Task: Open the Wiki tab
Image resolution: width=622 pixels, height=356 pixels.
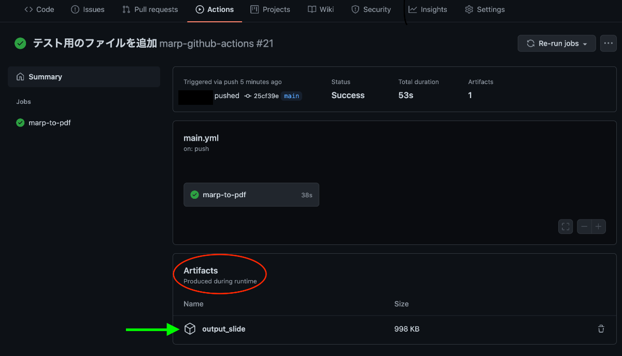Action: 320,9
